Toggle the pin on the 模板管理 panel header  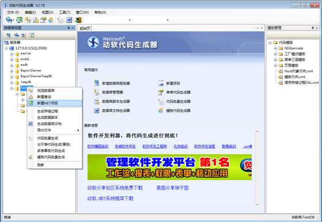tap(313, 28)
